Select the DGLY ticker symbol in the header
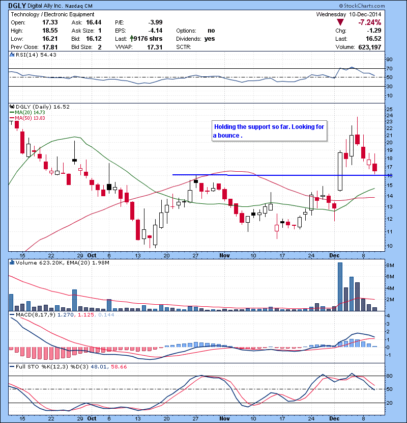The width and height of the screenshot is (407, 423). [x=17, y=6]
